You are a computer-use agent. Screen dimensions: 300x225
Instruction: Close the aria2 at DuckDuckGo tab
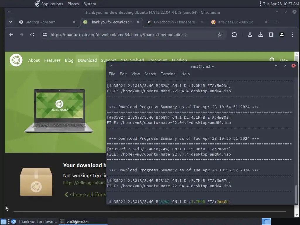[x=266, y=22]
